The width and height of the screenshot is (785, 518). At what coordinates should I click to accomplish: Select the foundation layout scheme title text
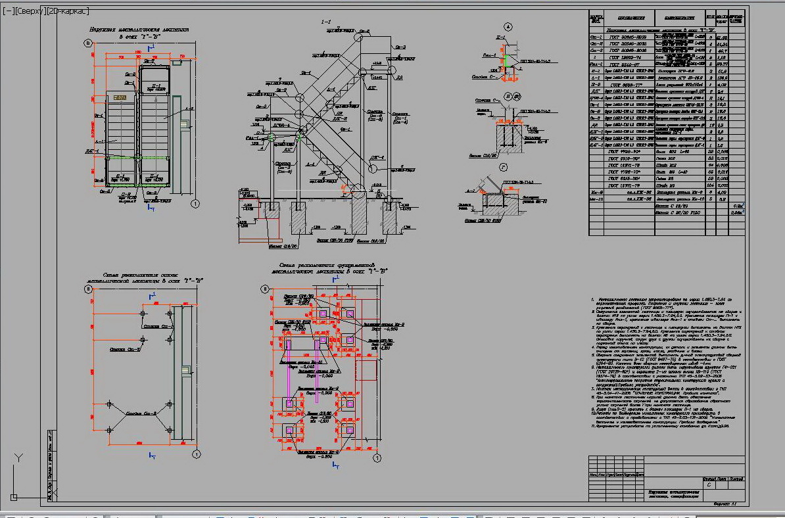pos(330,268)
